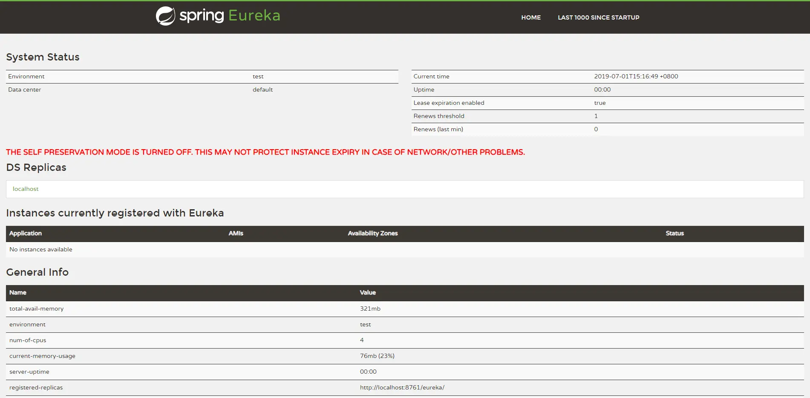Select the server-uptime row name

[x=29, y=372]
